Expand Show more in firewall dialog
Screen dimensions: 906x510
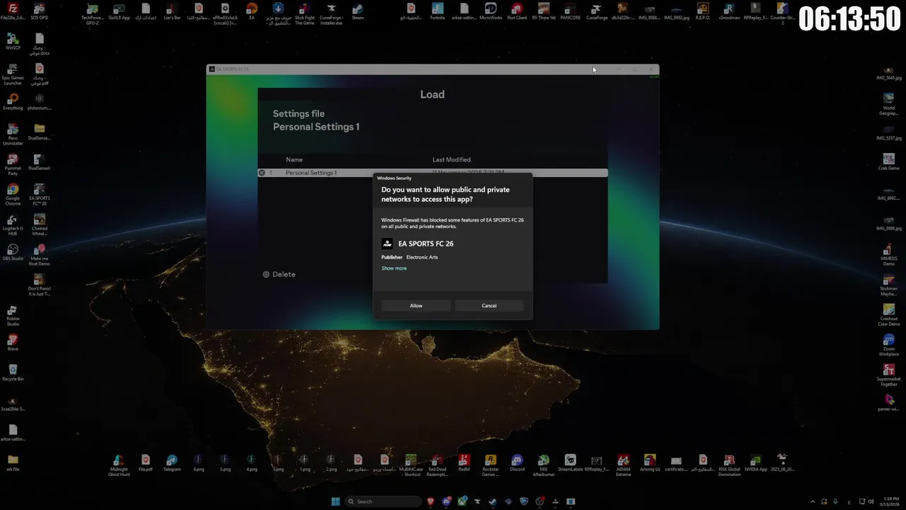click(394, 268)
